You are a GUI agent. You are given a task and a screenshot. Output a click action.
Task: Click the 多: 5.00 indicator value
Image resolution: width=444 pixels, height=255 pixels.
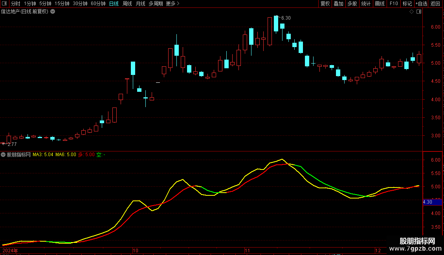click(86, 155)
